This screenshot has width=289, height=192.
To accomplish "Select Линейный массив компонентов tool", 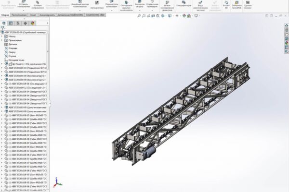I will click(80, 4).
